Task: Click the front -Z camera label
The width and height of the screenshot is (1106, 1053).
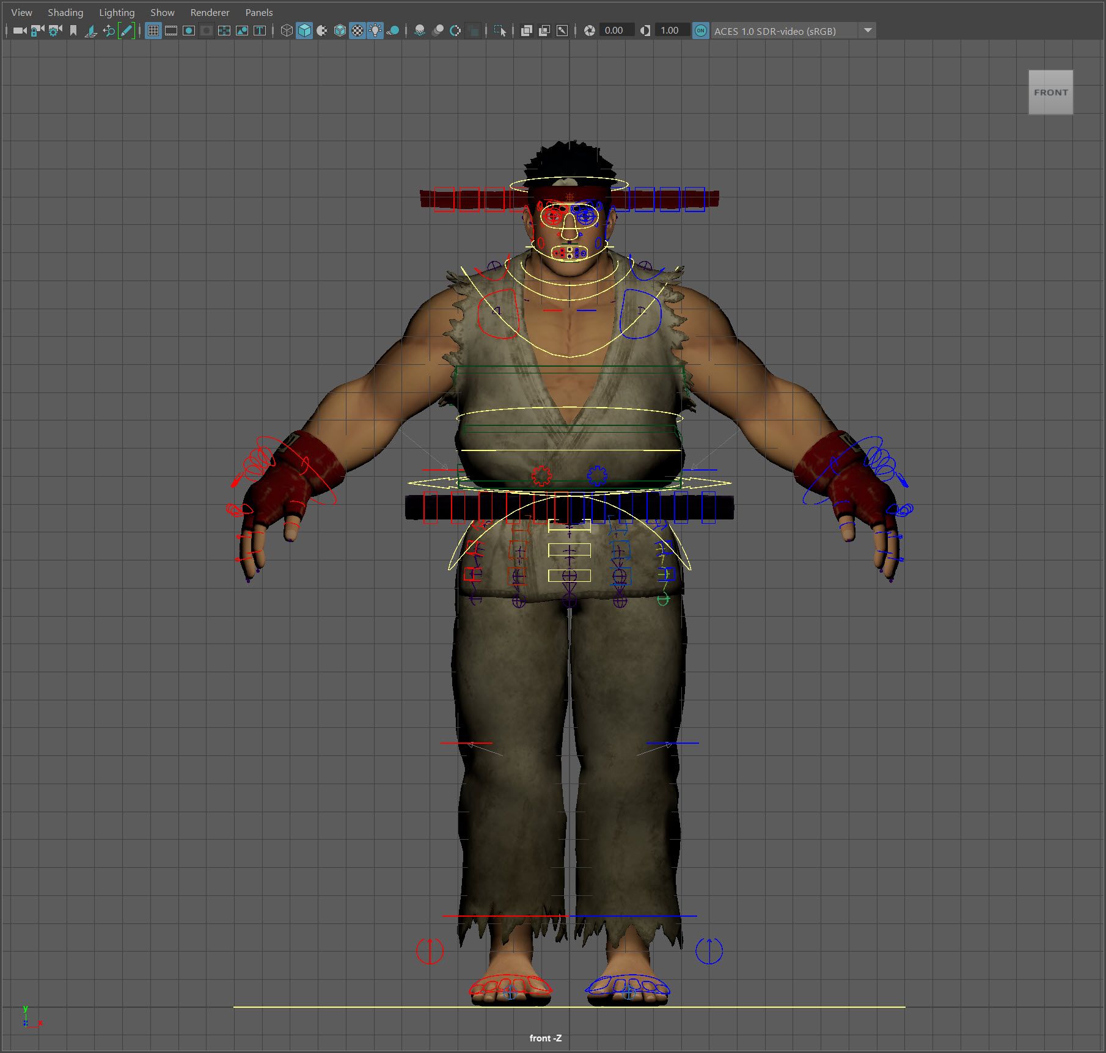Action: click(x=545, y=1038)
